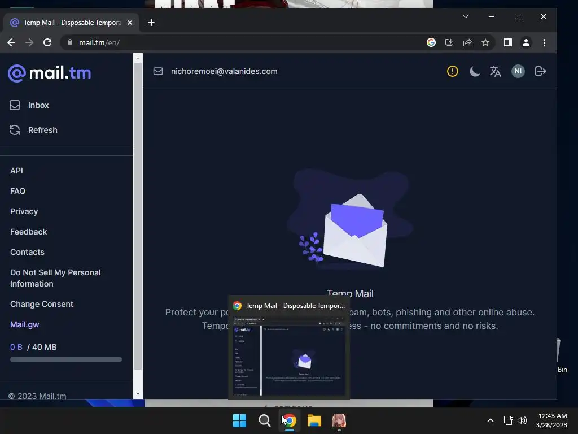Click the padlock site info icon
Screen dimensions: 578x434
click(x=69, y=42)
